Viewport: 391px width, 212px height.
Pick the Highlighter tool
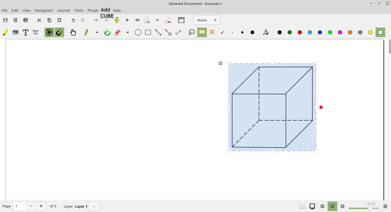click(5, 32)
